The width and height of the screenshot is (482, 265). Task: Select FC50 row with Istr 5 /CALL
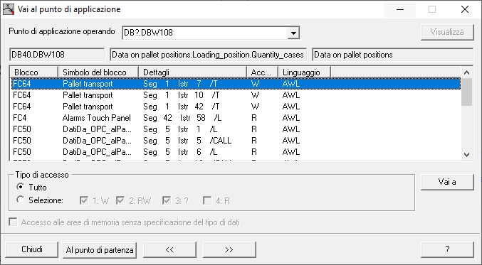(x=236, y=141)
